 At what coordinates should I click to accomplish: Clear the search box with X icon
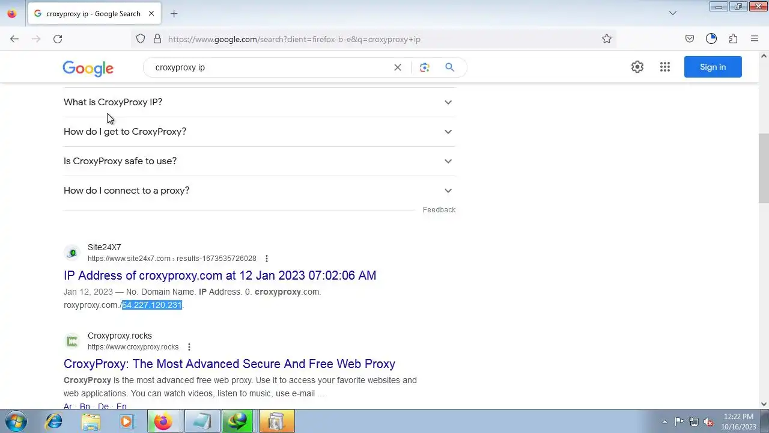pyautogui.click(x=398, y=67)
